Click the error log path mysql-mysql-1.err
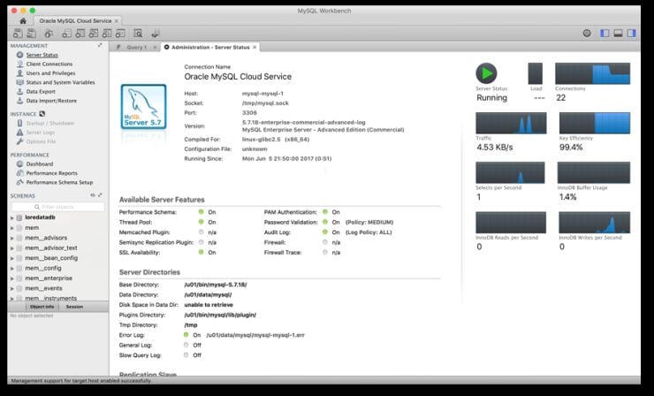Image resolution: width=654 pixels, height=396 pixels. [x=255, y=335]
